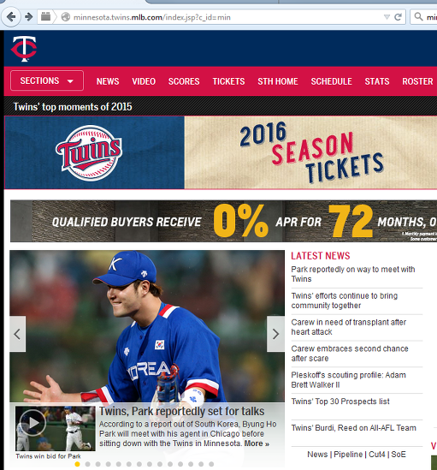Open the TICKETS menu item
437x470 pixels.
pos(228,81)
